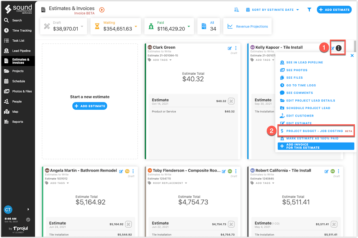Open Revenue Projections link
This screenshot has height=238, width=358.
click(247, 26)
